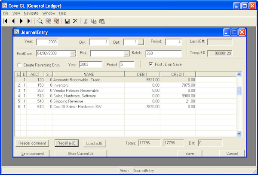
Task: Open Proj lookup ellipsis button
Action: (126, 53)
